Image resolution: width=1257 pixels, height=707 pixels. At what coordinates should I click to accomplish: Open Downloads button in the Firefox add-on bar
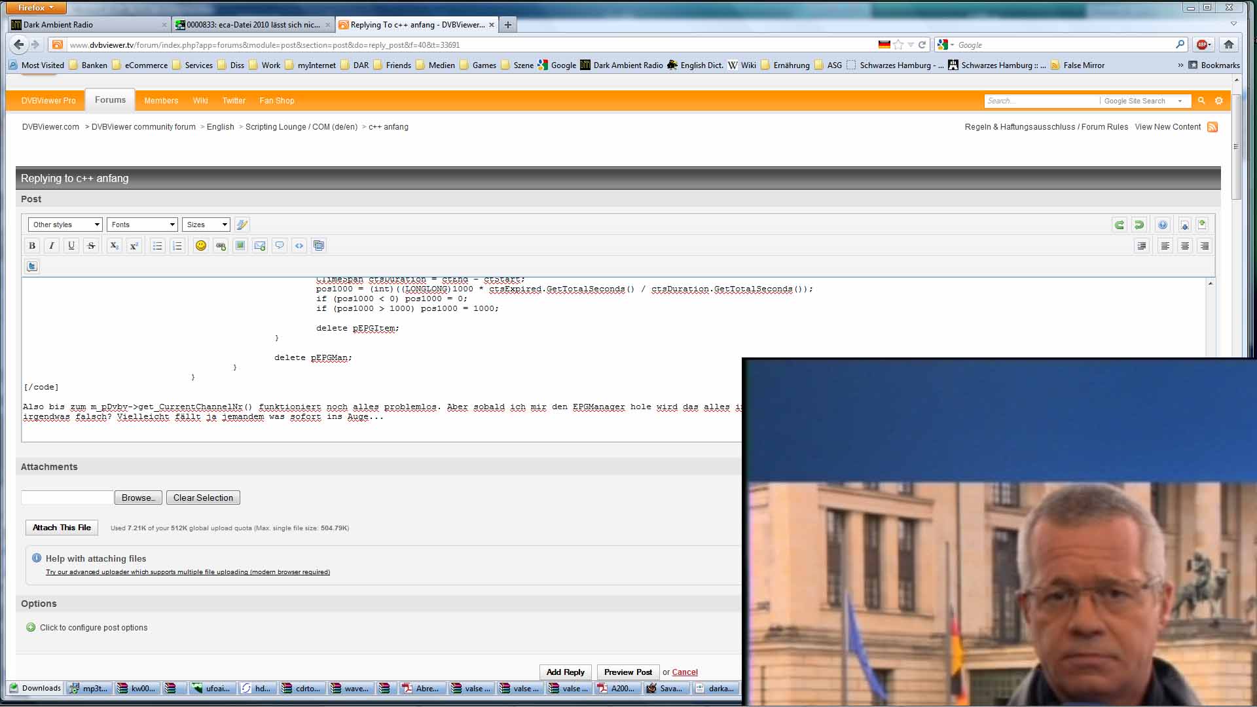point(35,688)
